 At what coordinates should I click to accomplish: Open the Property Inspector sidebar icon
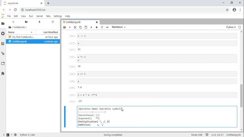[x=3, y=53]
